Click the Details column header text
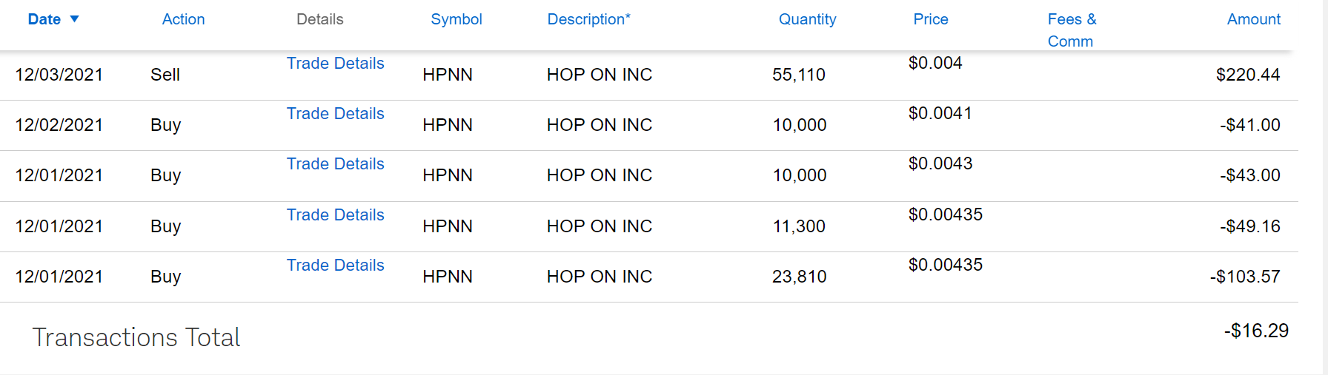This screenshot has width=1328, height=375. click(x=319, y=20)
